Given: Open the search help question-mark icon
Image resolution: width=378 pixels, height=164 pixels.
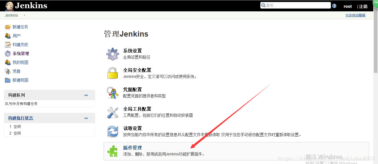Looking at the screenshot, I should [x=334, y=6].
